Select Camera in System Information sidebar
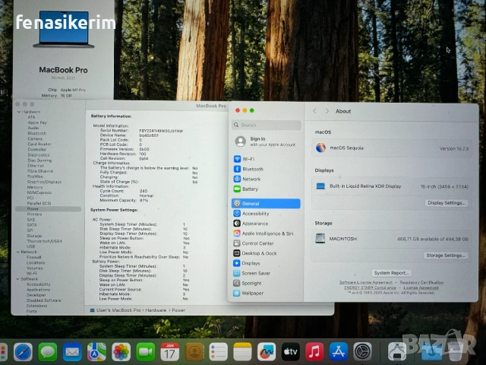This screenshot has height=365, width=486. tap(35, 138)
